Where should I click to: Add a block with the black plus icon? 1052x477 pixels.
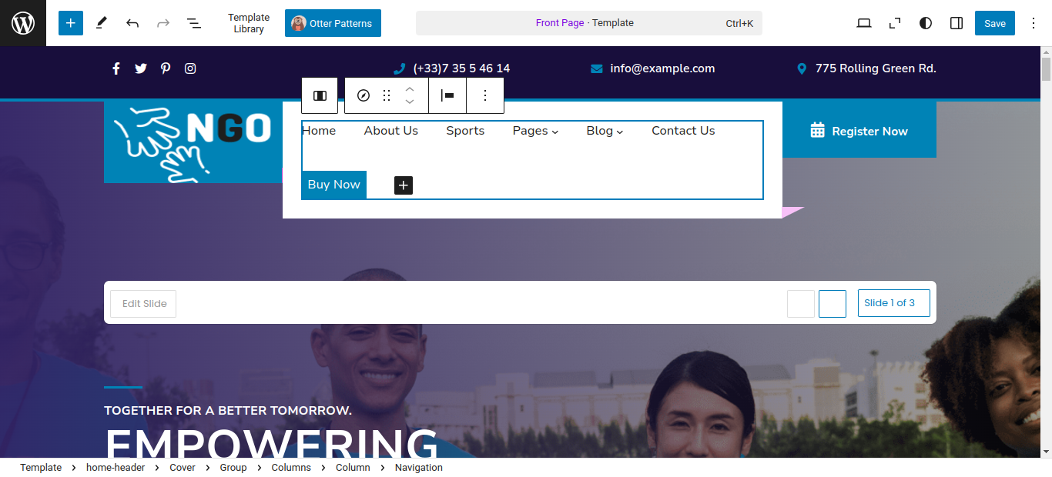404,185
